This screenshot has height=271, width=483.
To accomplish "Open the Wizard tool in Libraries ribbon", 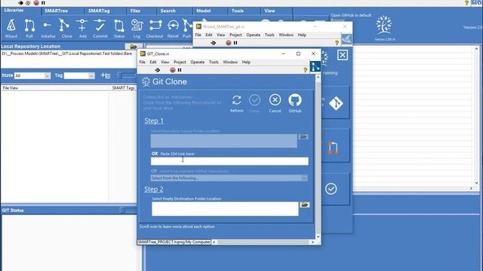I will (x=11, y=29).
